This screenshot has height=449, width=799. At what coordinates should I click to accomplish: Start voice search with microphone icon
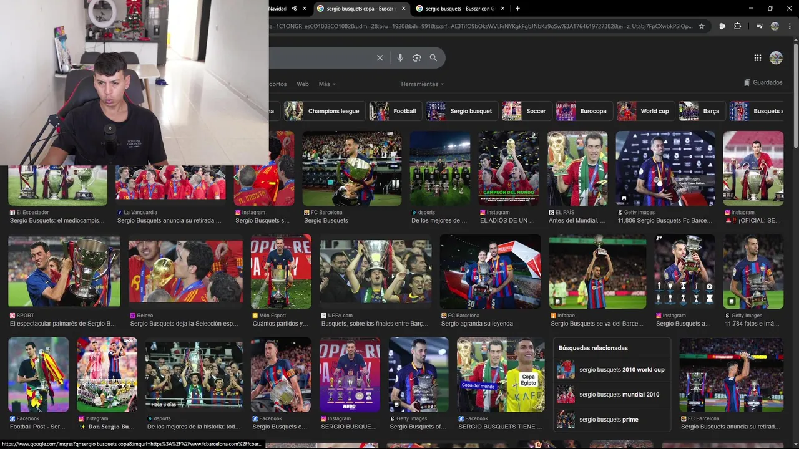click(x=400, y=58)
